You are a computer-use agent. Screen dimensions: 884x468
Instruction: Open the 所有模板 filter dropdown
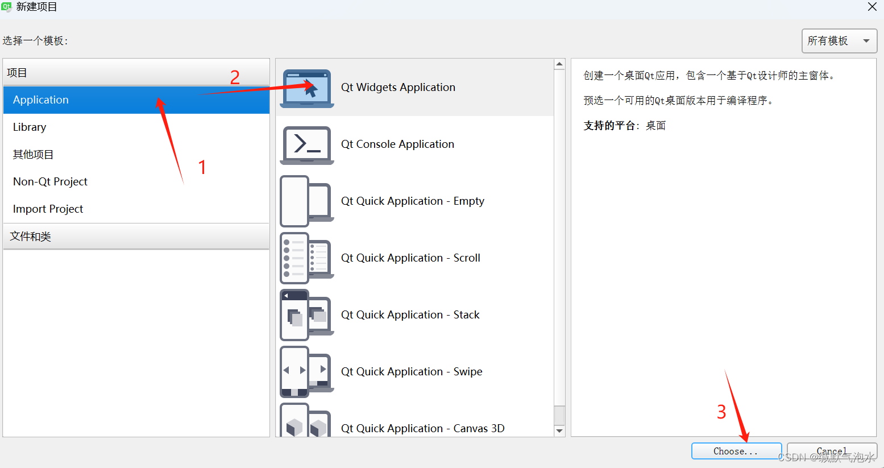[x=839, y=41]
